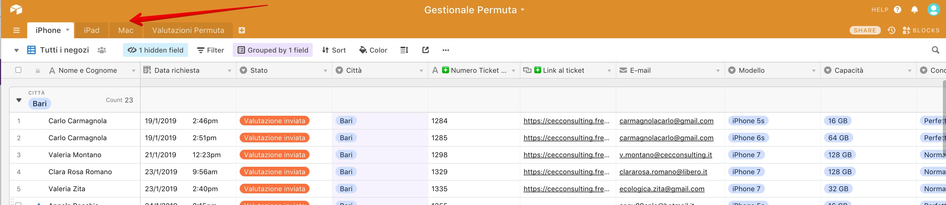
Task: Open the Sort options
Action: (334, 50)
